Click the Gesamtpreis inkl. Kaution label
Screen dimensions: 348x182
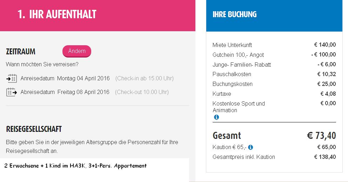coord(244,157)
